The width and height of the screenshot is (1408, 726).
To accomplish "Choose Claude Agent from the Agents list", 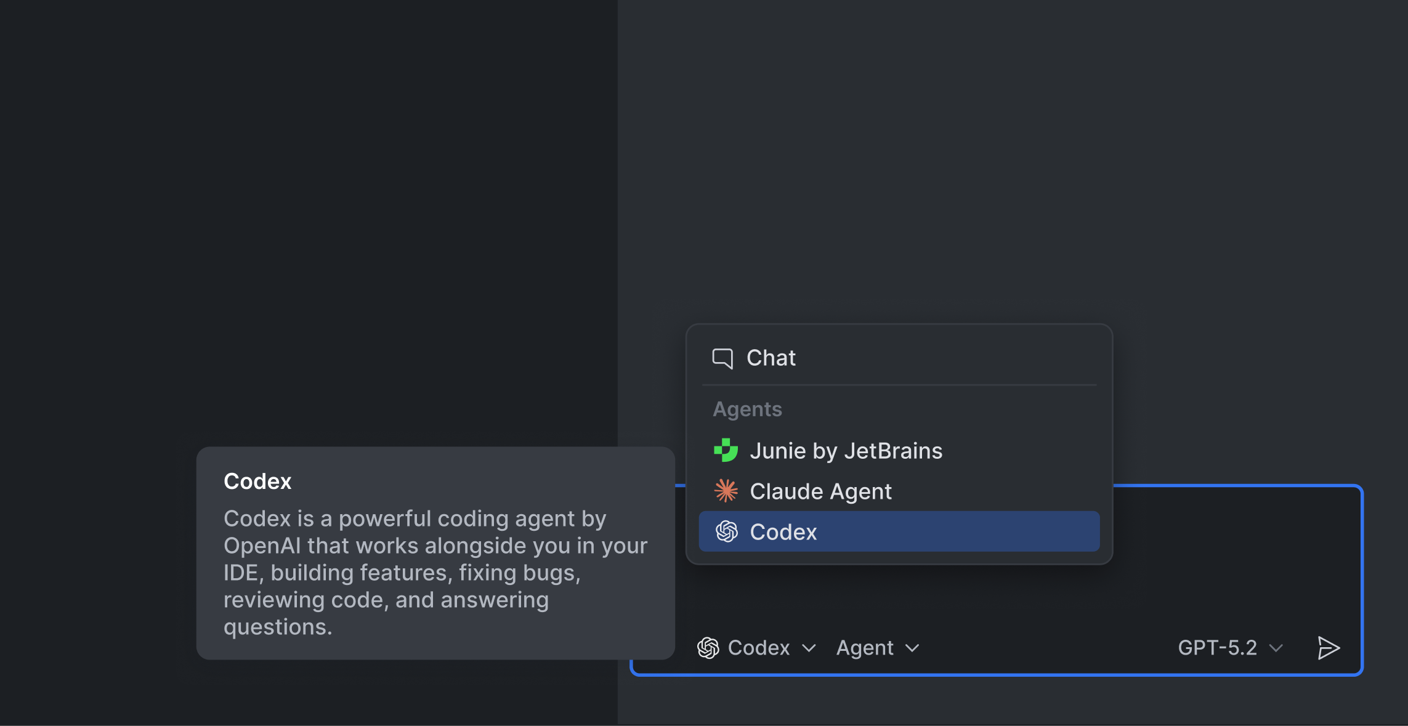I will click(821, 491).
